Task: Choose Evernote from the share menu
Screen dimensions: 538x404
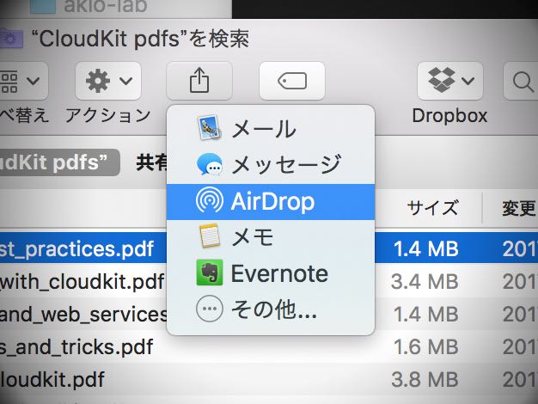Action: tap(271, 273)
